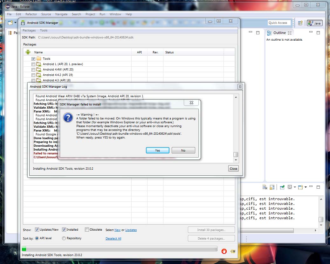The height and width of the screenshot is (264, 330).
Task: Click No in the failed-to-install warning dialog
Action: (x=183, y=150)
